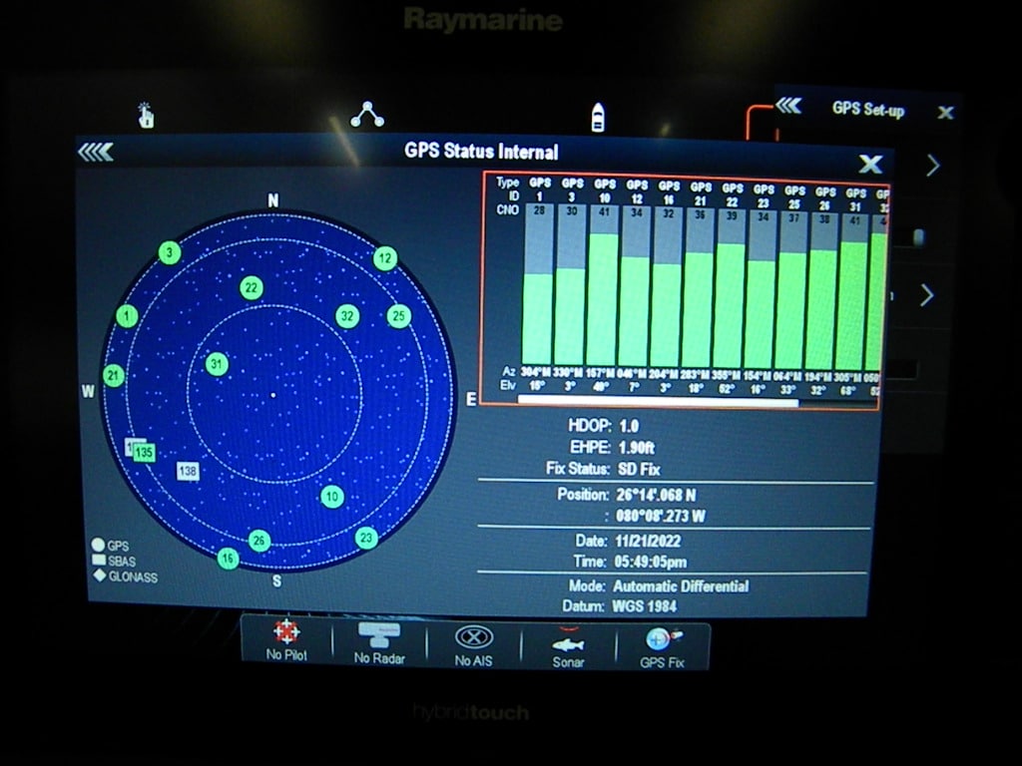Tap the back chevrons in GPS Set-up panel

(x=791, y=108)
